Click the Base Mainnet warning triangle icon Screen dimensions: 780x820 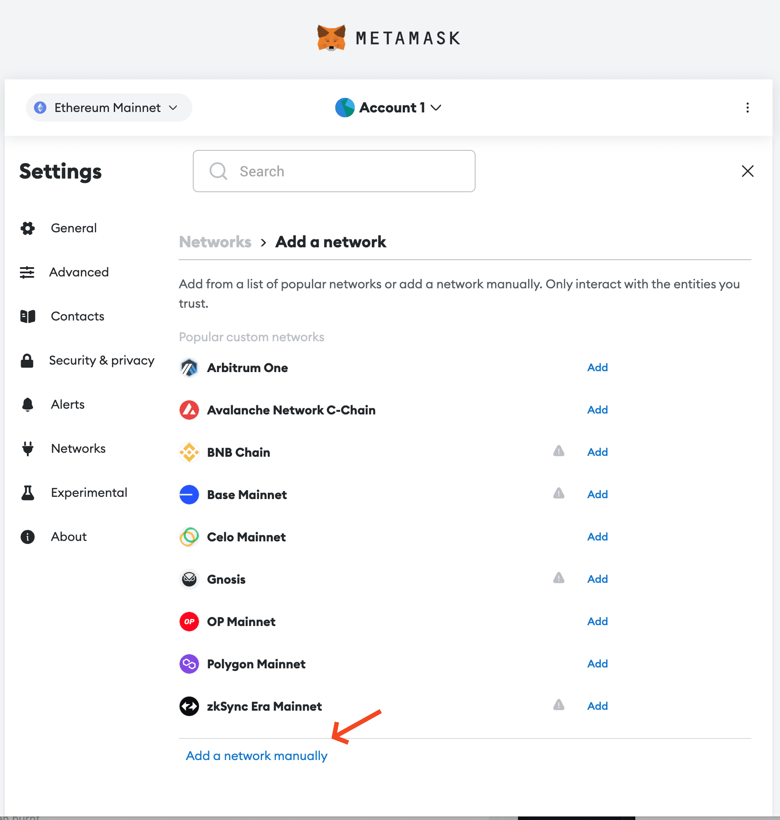coord(559,493)
